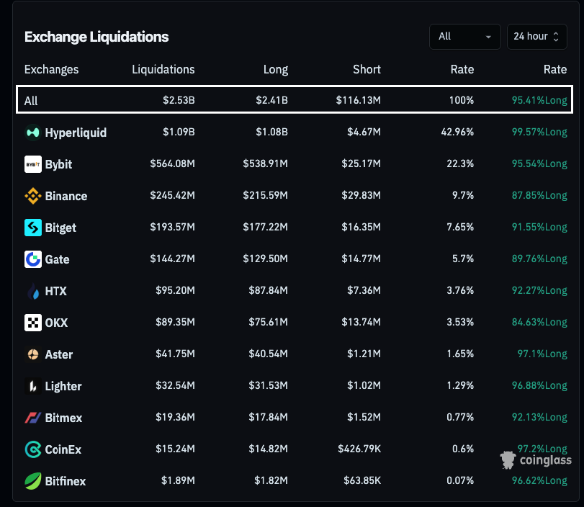Image resolution: width=584 pixels, height=507 pixels.
Task: Open Binance exchange name link
Action: click(66, 197)
